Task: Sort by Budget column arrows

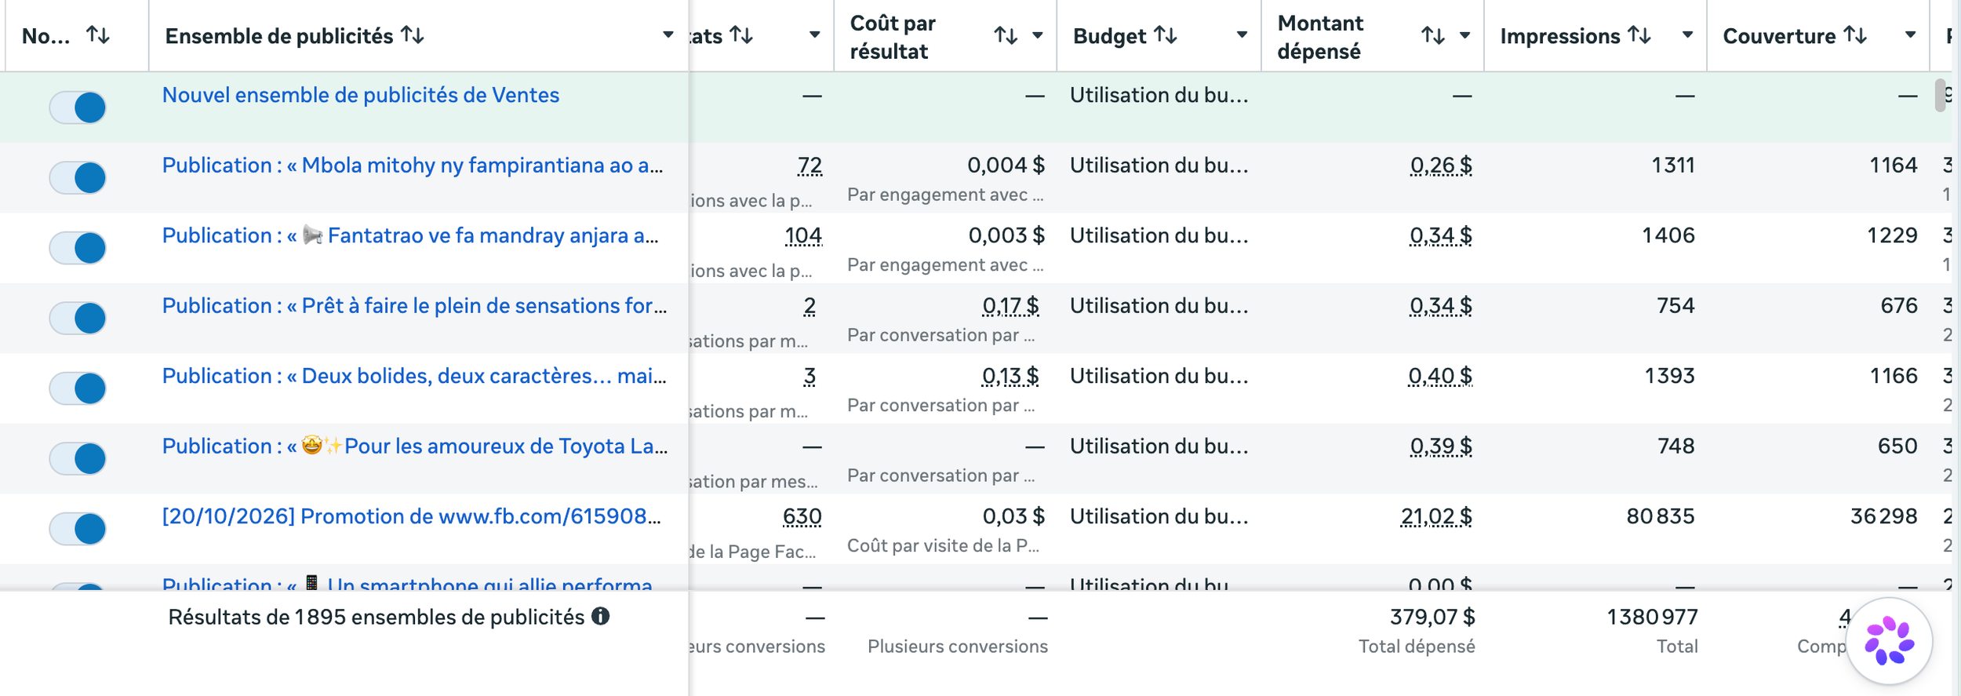Action: 1166,35
